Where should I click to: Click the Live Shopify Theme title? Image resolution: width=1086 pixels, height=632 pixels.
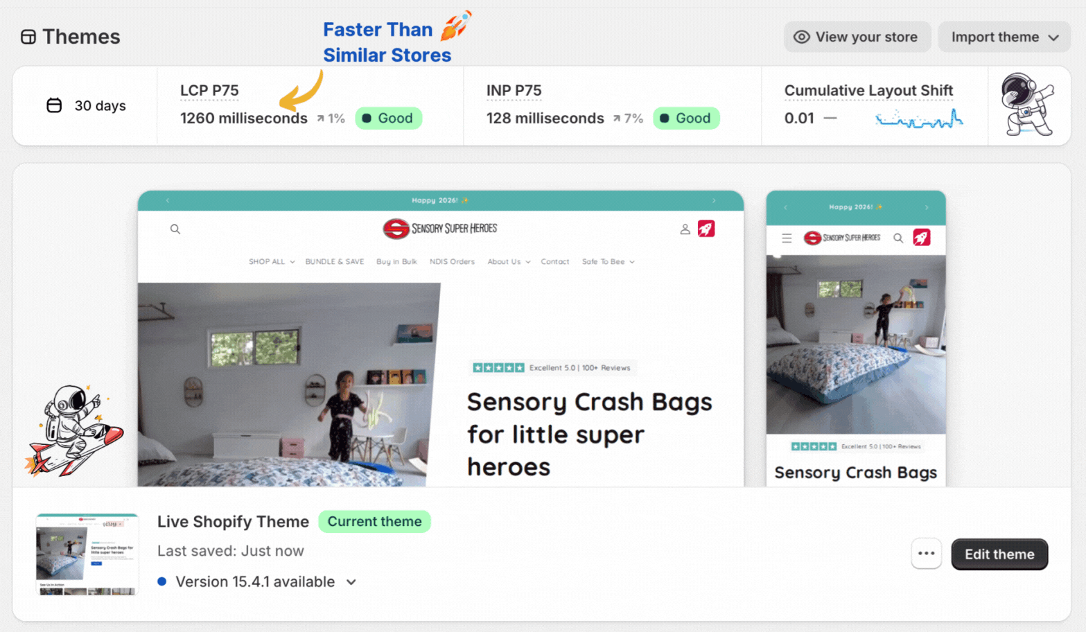coord(233,522)
